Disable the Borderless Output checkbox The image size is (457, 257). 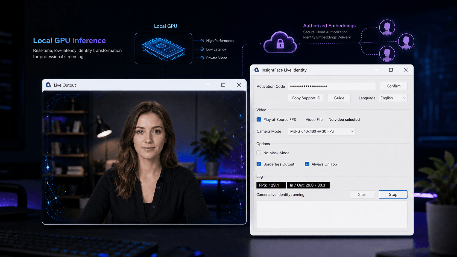[259, 164]
